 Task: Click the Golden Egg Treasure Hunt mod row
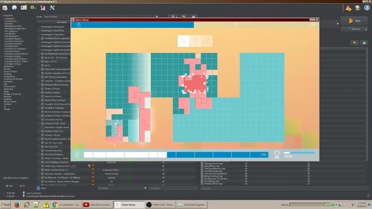click(x=60, y=166)
